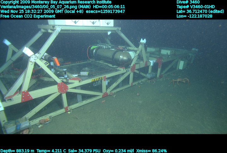
Task: Click the Lat= 36.712470 (edited) reading
Action: [x=200, y=11]
